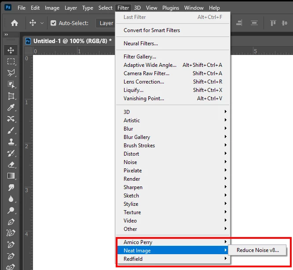Screen dimensions: 293x270
Task: Expand the Sharpen submenu
Action: 172,187
